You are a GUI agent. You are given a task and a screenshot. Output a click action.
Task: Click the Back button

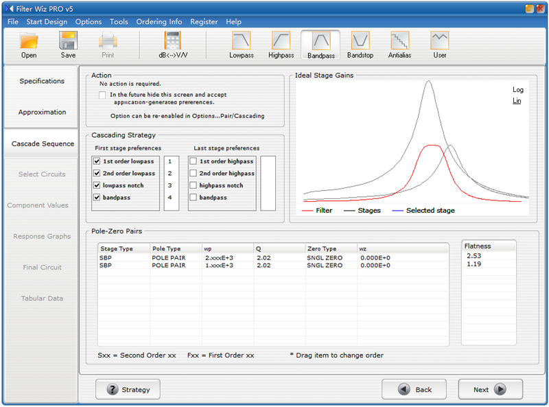(414, 389)
